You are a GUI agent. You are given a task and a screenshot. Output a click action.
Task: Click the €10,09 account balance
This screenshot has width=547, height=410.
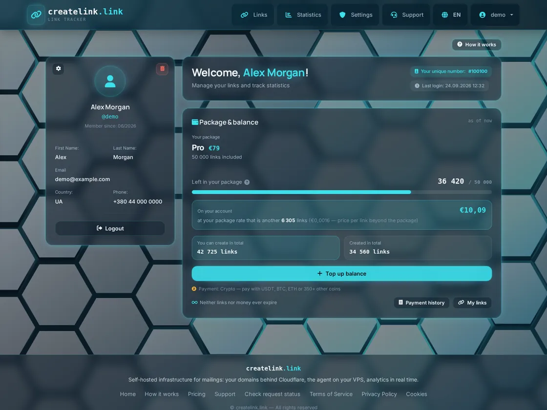(472, 210)
